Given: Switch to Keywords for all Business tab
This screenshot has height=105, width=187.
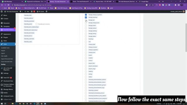Looking at the screenshot, I should point(35,1).
